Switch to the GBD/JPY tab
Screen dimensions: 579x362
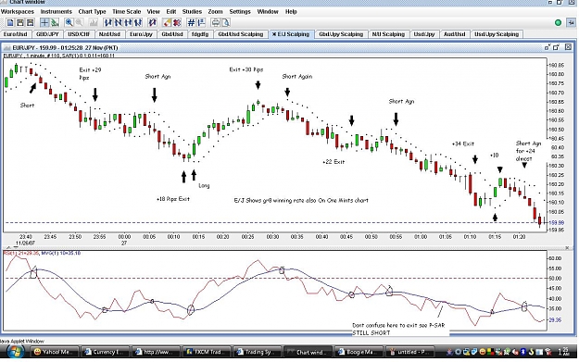point(47,34)
